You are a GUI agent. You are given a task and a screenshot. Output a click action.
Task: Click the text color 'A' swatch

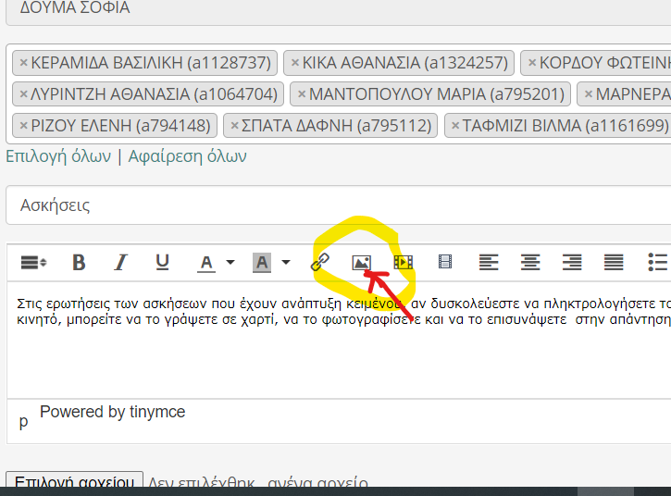tap(206, 263)
